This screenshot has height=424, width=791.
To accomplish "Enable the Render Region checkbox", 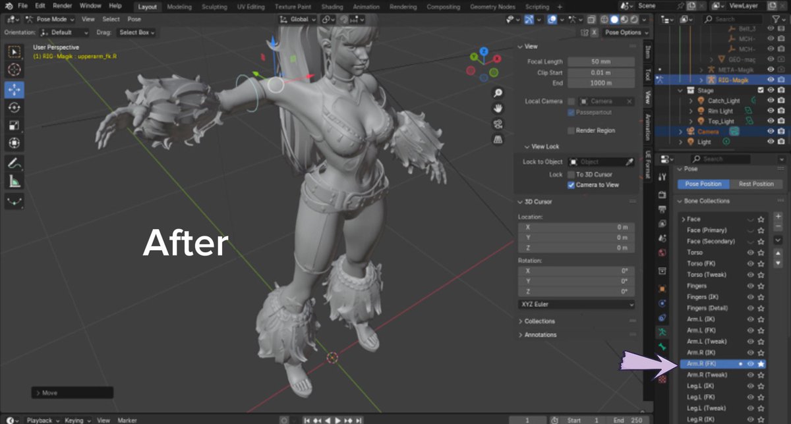I will point(571,130).
